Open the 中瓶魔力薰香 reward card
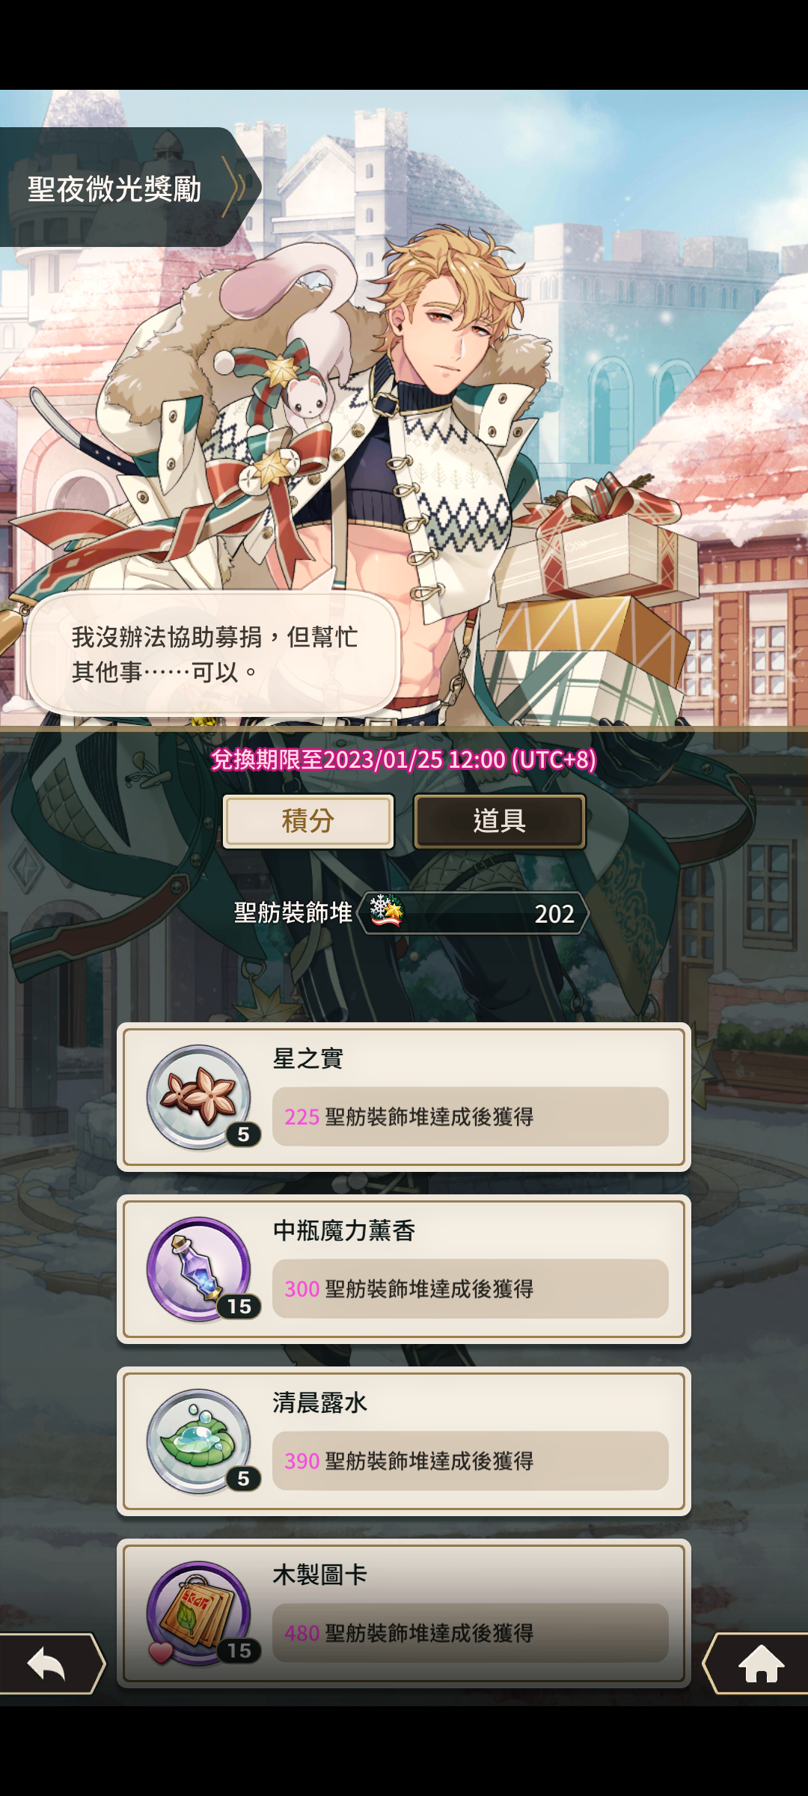 tap(404, 1269)
